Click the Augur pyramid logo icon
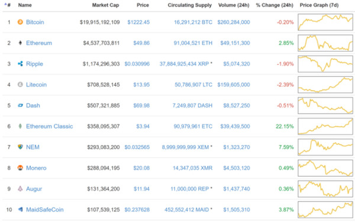Viewport: 355px width, 222px height. [x=20, y=189]
